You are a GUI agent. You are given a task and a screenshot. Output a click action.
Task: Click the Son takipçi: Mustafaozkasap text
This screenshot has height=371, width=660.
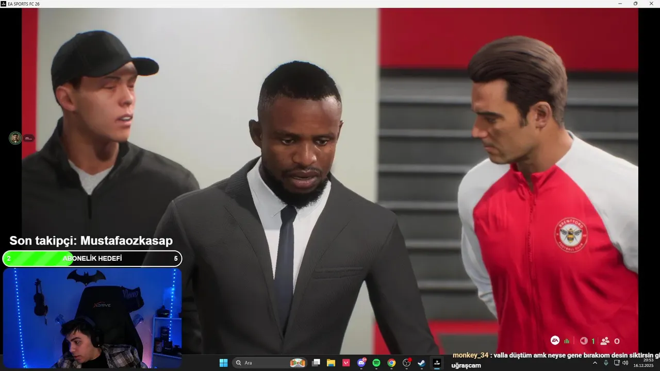(91, 241)
